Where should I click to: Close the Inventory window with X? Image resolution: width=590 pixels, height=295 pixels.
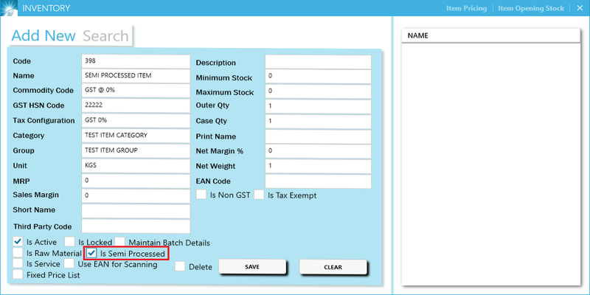579,8
